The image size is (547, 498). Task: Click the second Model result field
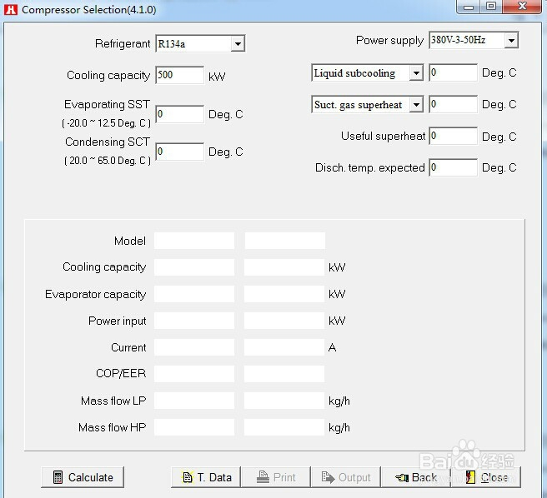click(284, 241)
